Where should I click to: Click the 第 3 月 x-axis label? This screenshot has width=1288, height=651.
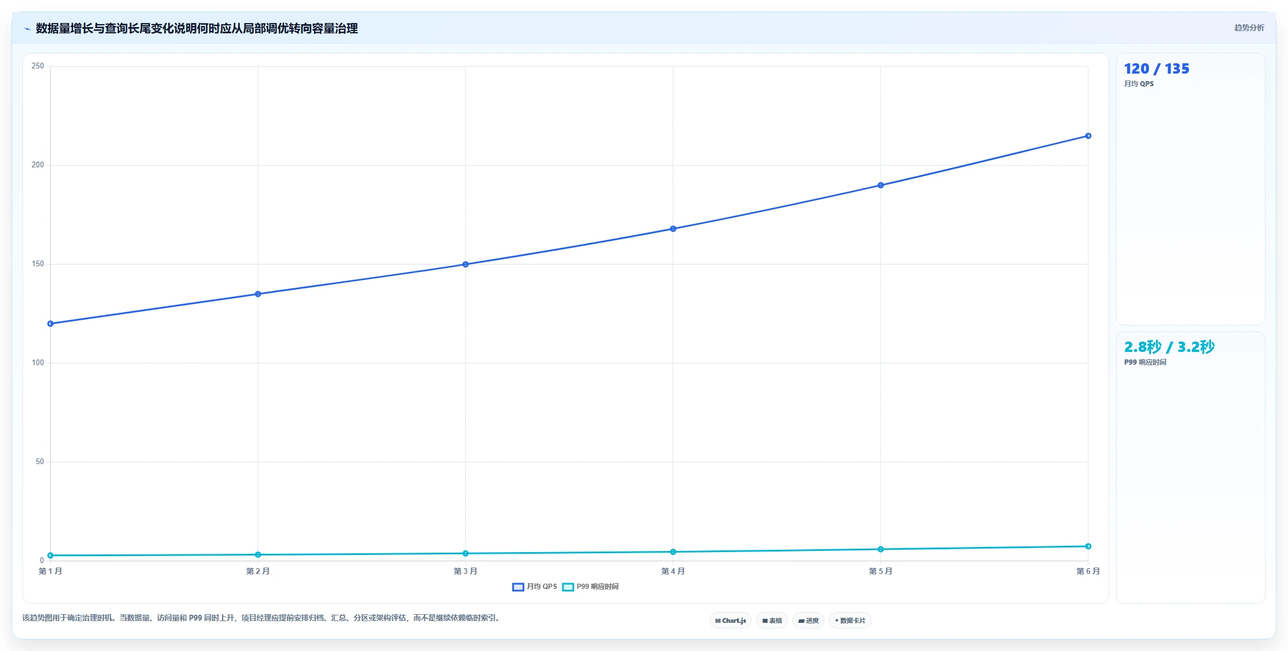coord(466,571)
